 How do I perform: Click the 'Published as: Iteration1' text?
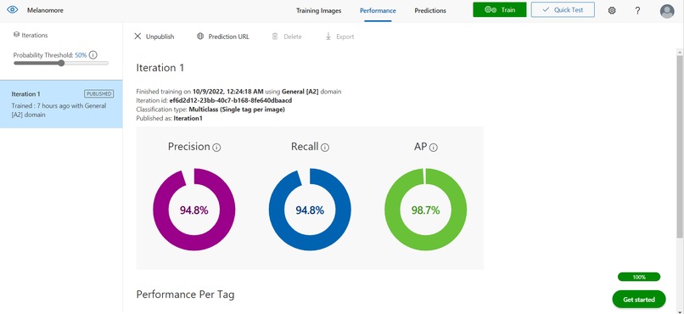point(170,118)
